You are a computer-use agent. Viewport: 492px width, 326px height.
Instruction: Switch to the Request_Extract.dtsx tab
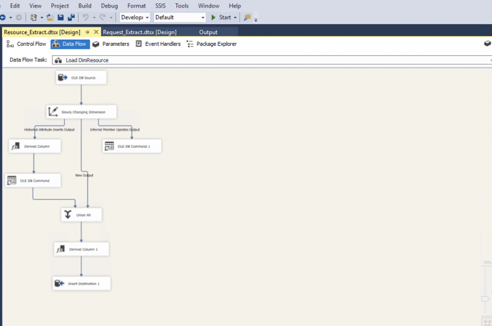tap(139, 32)
